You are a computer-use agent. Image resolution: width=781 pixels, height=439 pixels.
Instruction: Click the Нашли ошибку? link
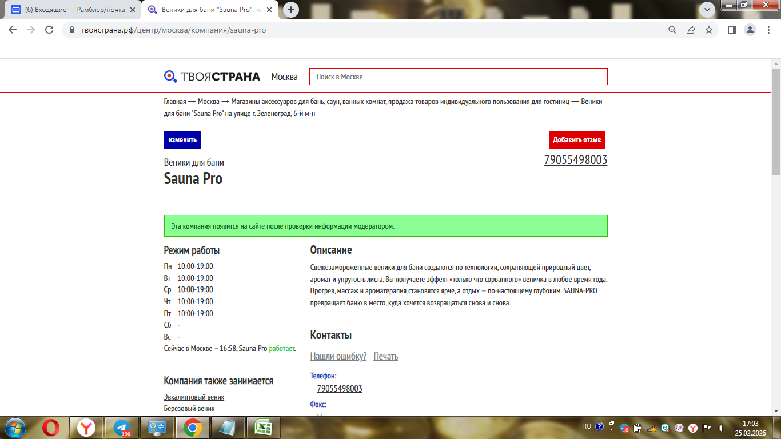tap(338, 356)
